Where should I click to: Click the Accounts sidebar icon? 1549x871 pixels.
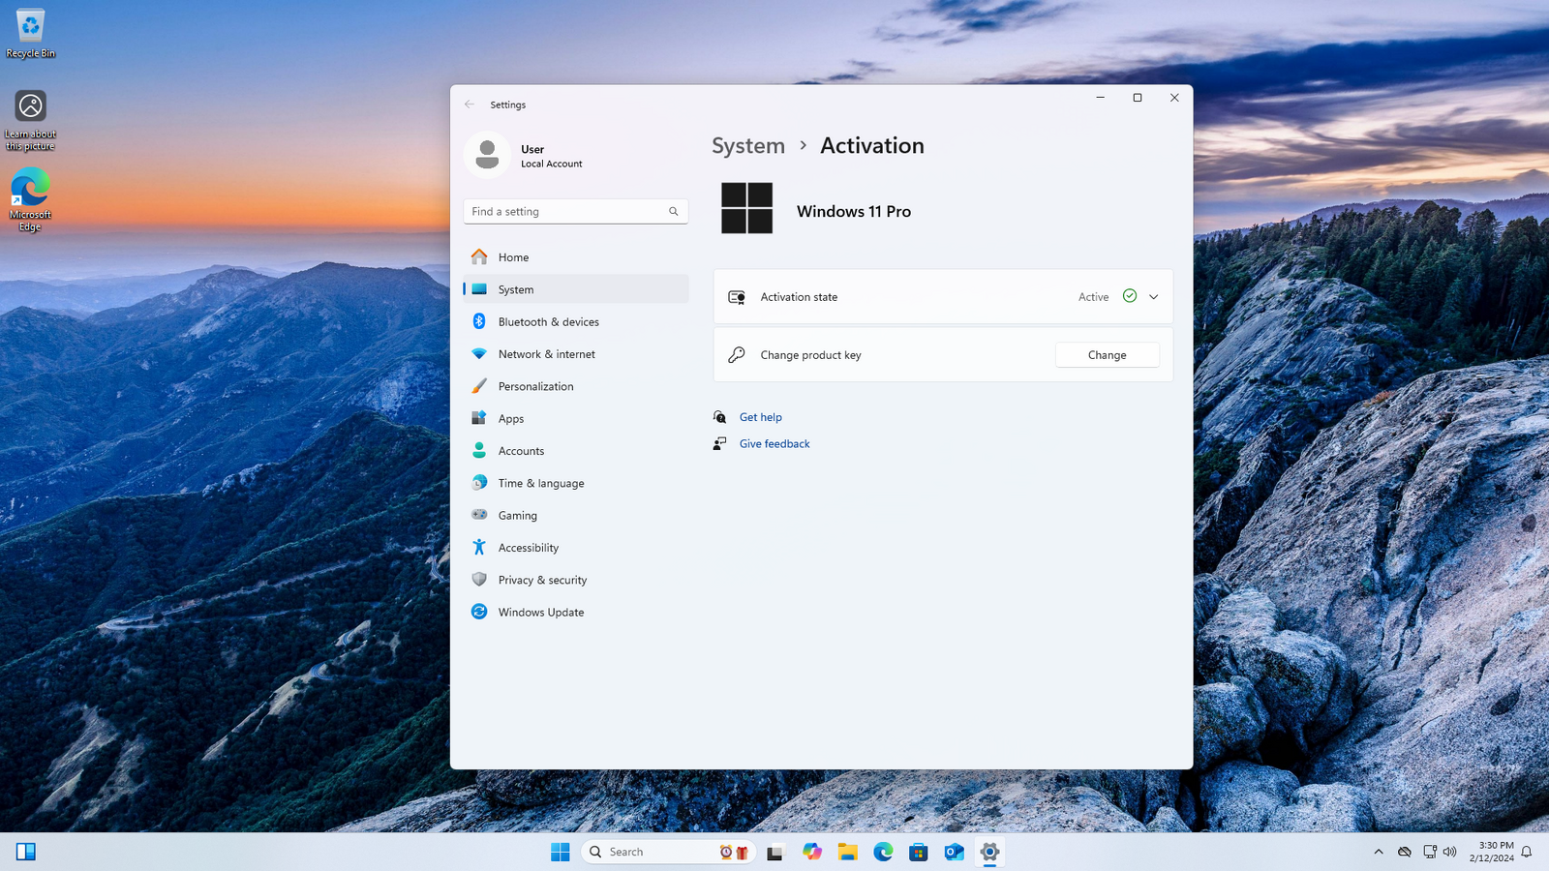click(x=479, y=451)
